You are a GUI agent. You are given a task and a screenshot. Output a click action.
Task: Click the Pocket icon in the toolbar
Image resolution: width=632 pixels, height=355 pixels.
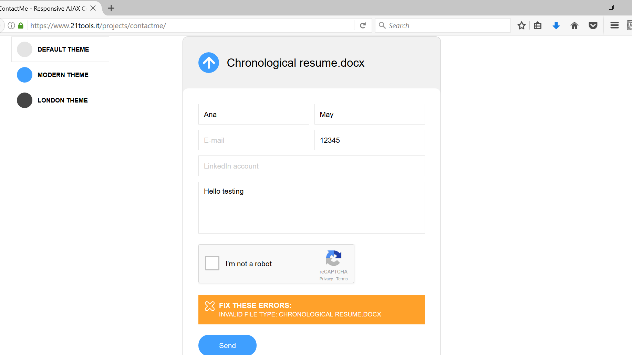coord(593,25)
